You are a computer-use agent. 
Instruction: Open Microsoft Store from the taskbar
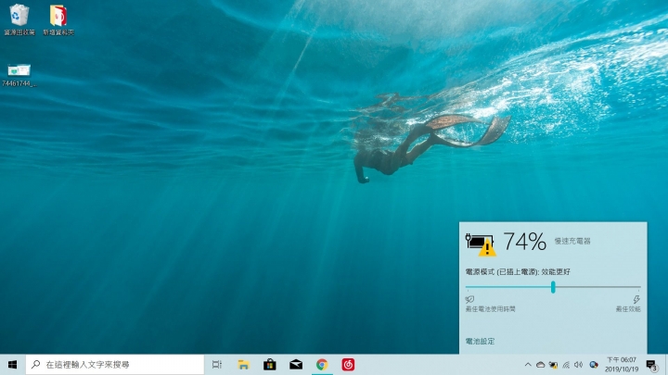click(x=269, y=365)
